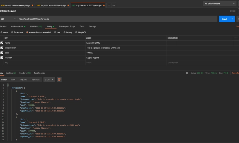Viewport: 239px width, 143px height.
Task: Open the response Test Results tab
Action: coord(39,73)
